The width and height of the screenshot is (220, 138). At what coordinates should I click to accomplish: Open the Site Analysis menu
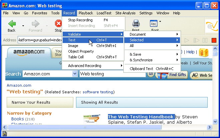pos(125,13)
